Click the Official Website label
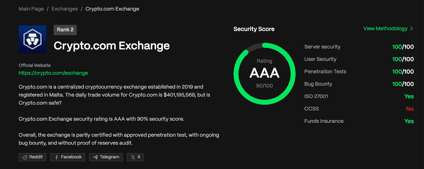Viewport: 424px width, 169px height. click(x=34, y=65)
